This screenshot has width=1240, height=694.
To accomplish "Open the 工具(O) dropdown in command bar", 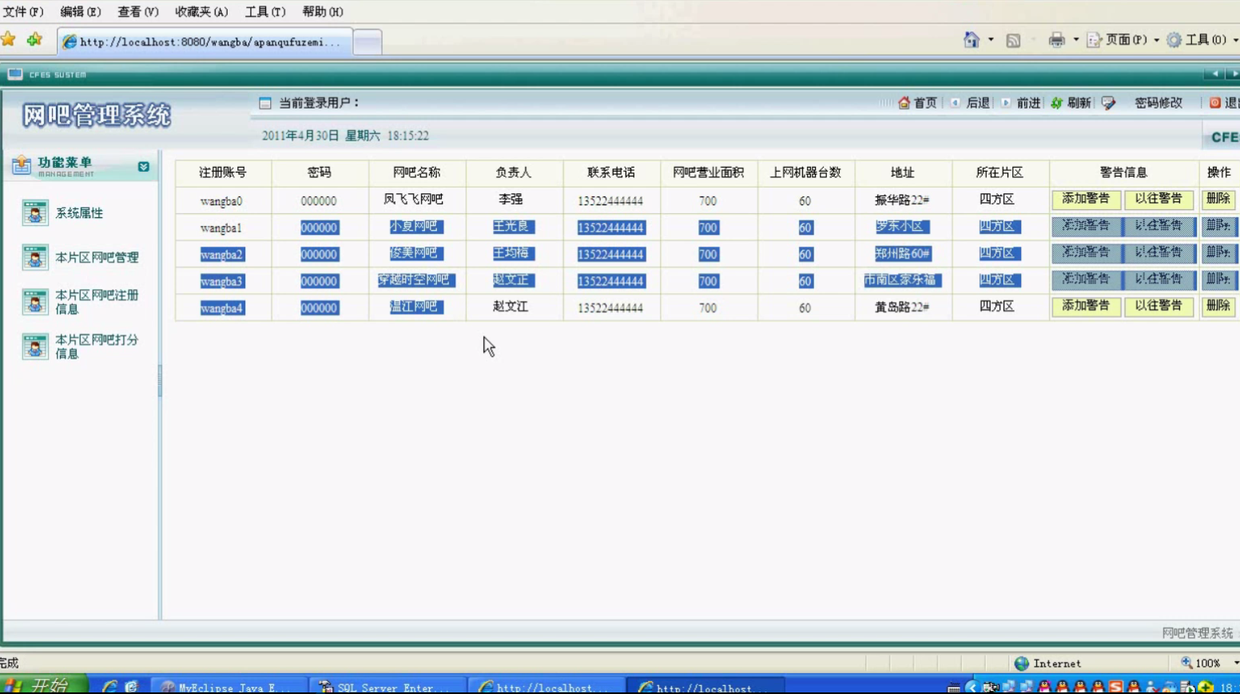I will pos(1202,40).
